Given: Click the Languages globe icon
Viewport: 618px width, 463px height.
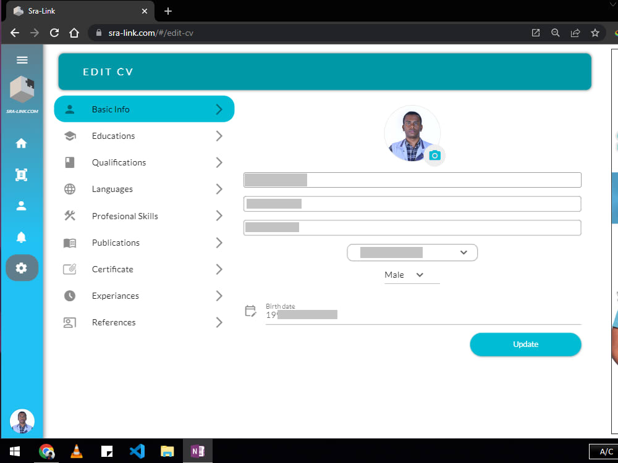Looking at the screenshot, I should [70, 189].
